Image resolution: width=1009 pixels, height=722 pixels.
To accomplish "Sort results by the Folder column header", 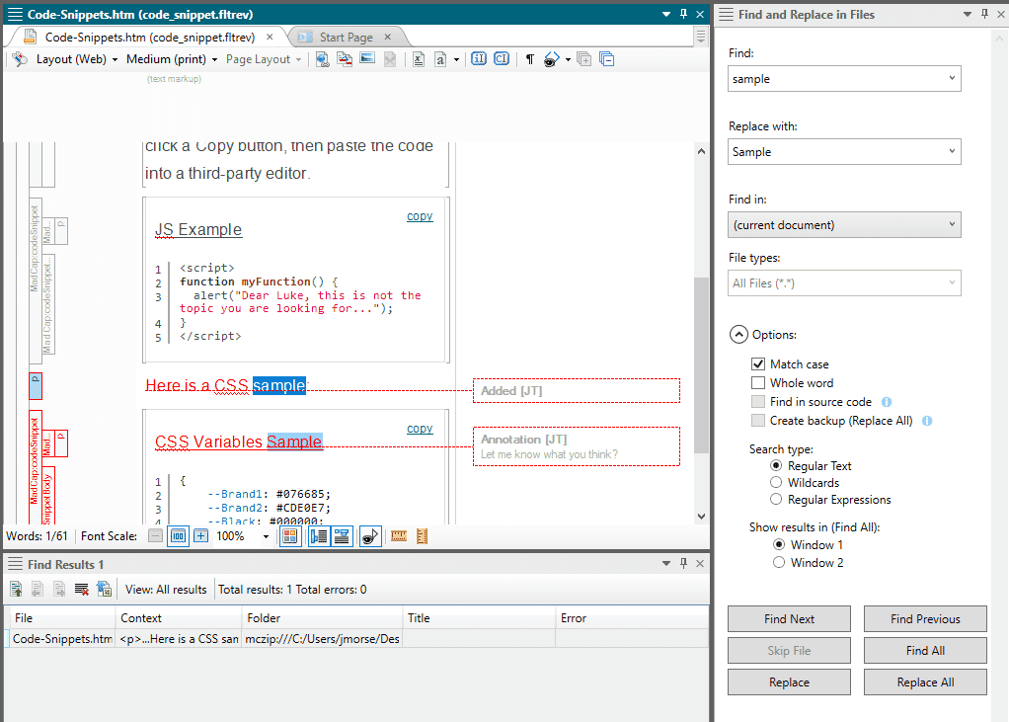I will [323, 617].
